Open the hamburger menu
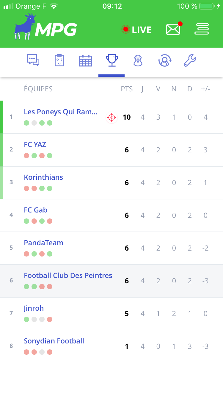The image size is (223, 397). tap(202, 29)
